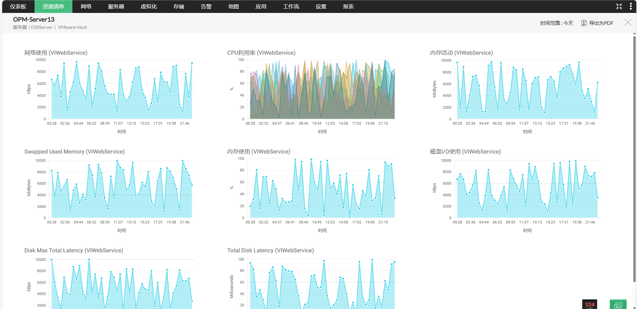Image resolution: width=637 pixels, height=309 pixels.
Task: Click the Swapped Used Memory chart title
Action: pos(74,152)
